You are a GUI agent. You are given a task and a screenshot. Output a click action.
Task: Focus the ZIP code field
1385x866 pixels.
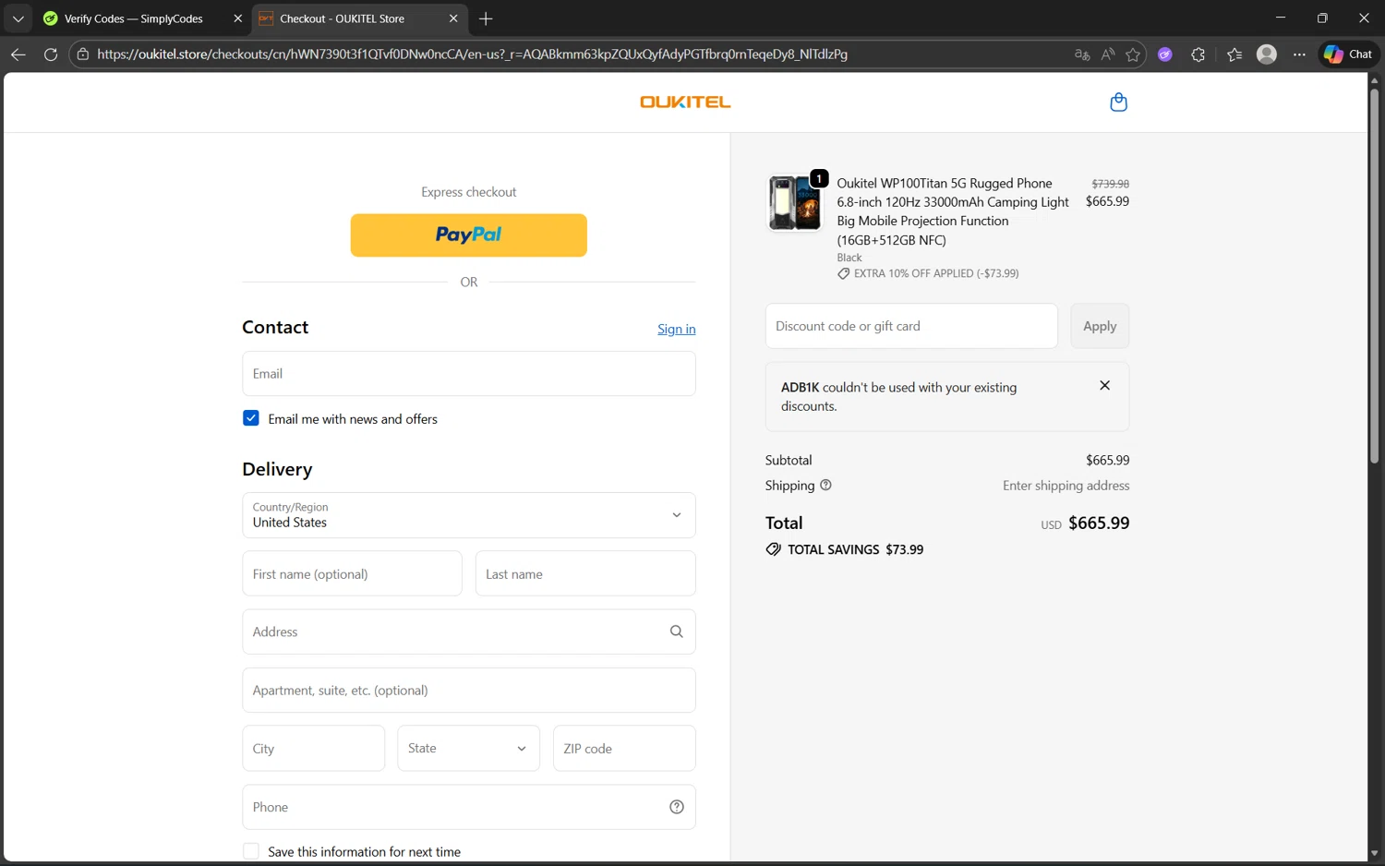[624, 748]
